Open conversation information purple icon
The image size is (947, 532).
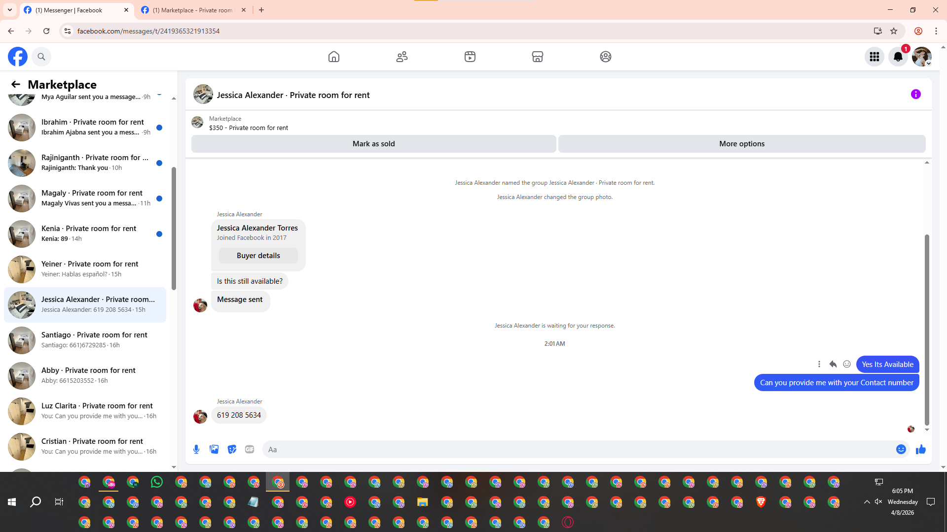point(915,94)
